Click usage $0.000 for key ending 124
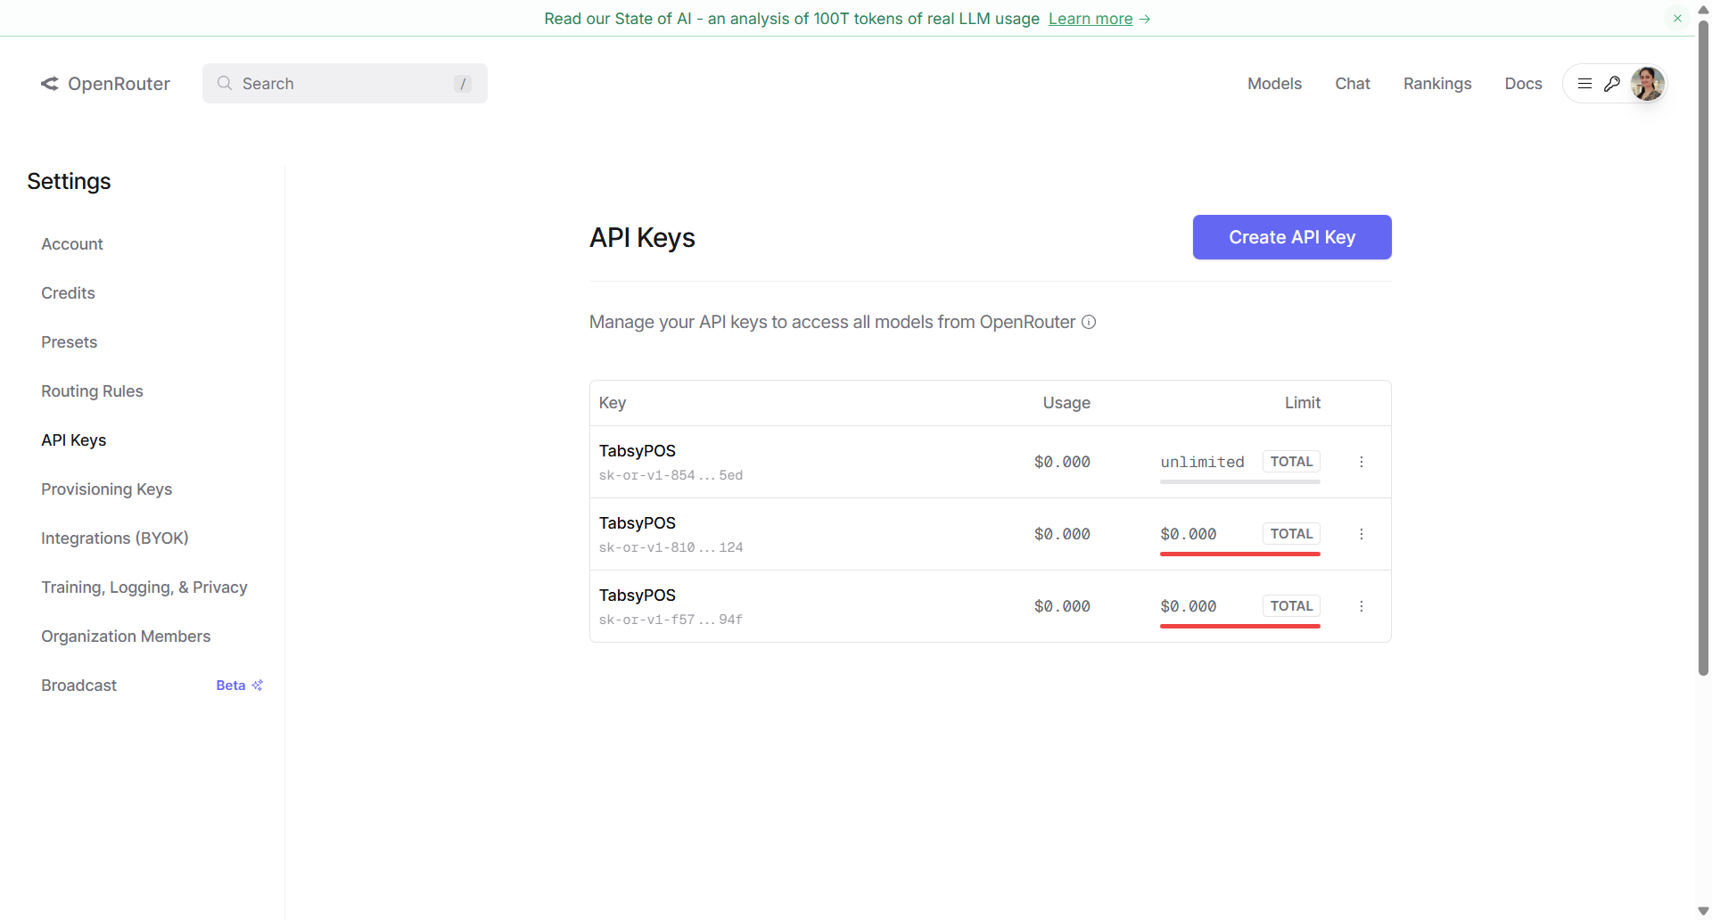Viewport: 1712px width, 920px height. click(1062, 534)
